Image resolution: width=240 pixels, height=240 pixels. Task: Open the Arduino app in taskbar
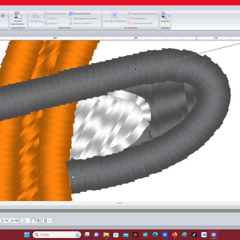pos(145,234)
